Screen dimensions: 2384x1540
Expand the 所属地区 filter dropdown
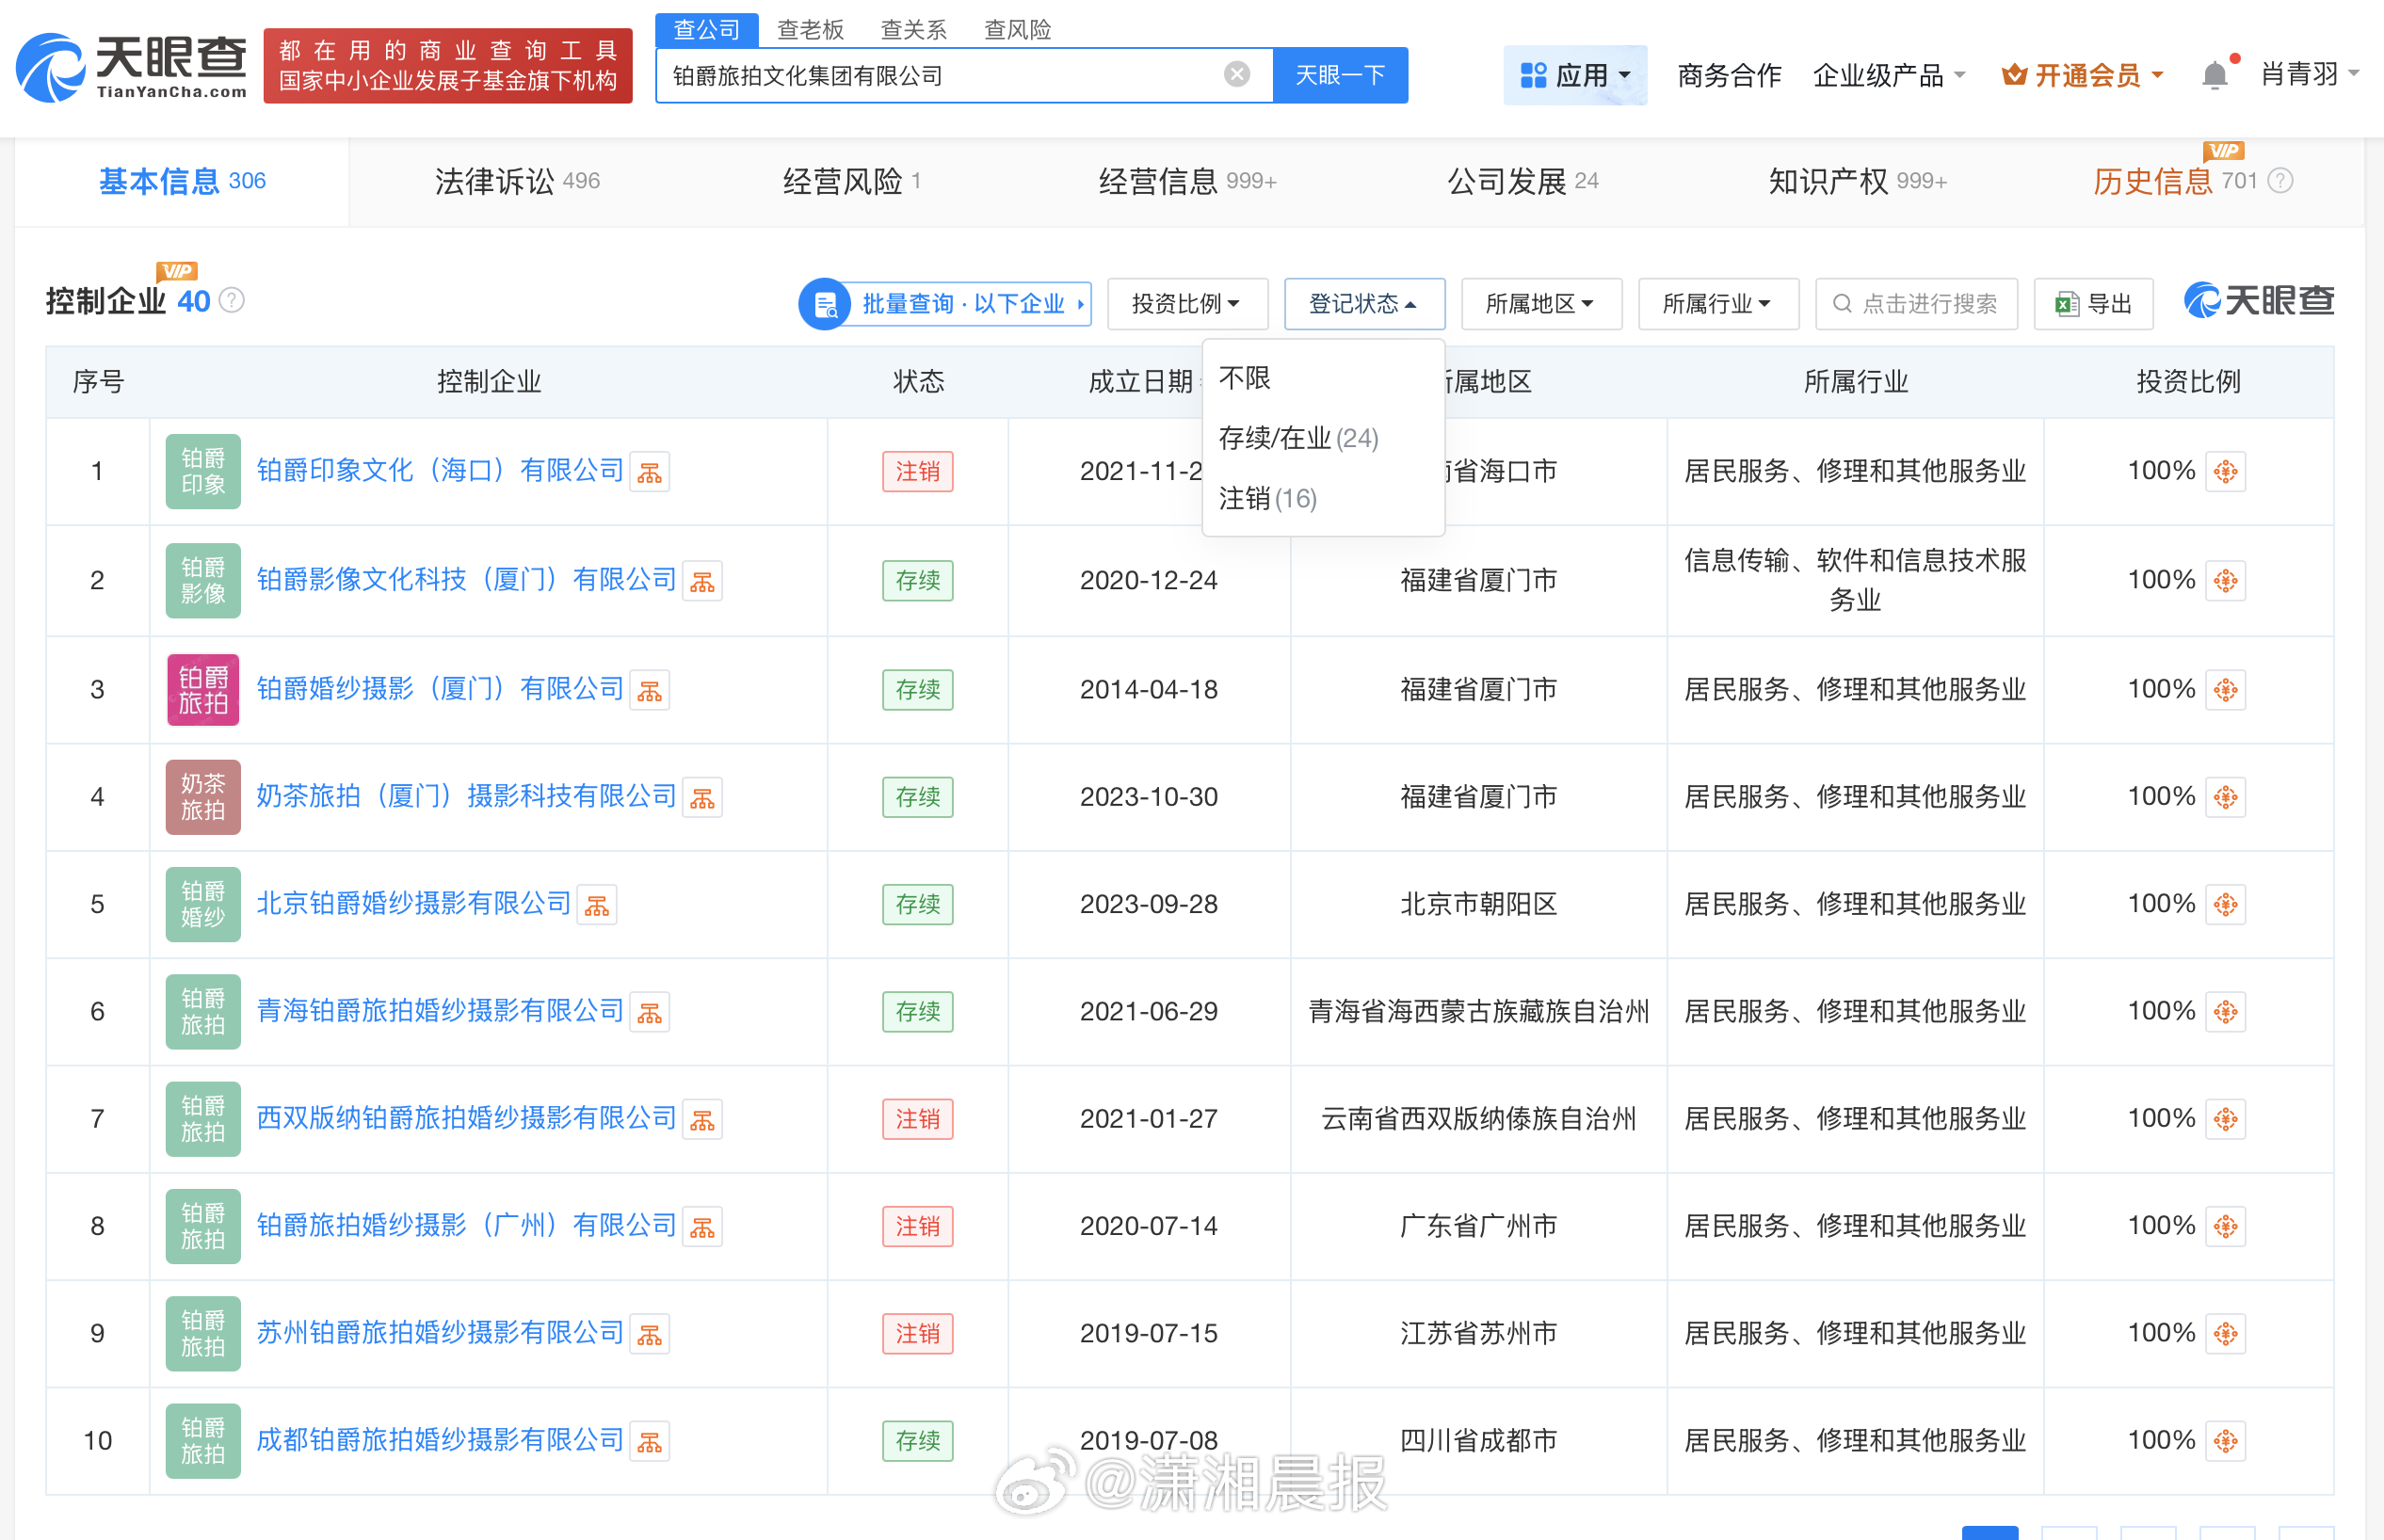coord(1541,304)
